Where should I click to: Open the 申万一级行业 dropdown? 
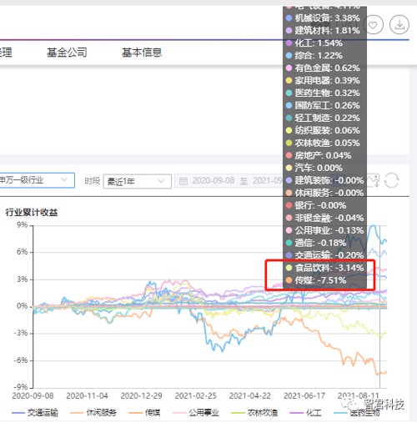[x=37, y=180]
